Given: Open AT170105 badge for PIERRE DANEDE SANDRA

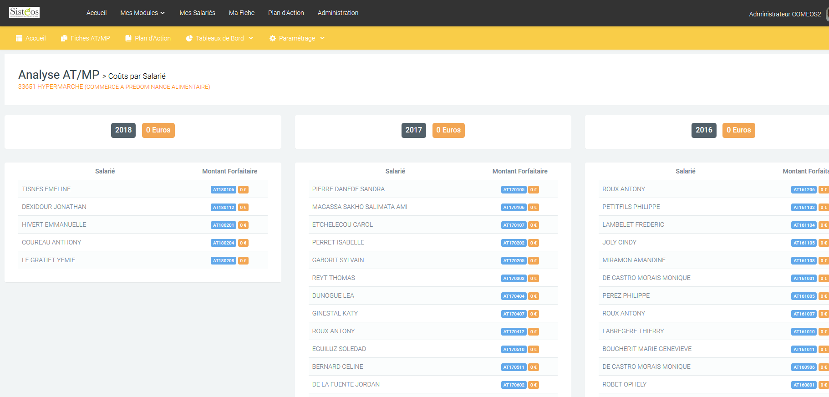Looking at the screenshot, I should [514, 190].
